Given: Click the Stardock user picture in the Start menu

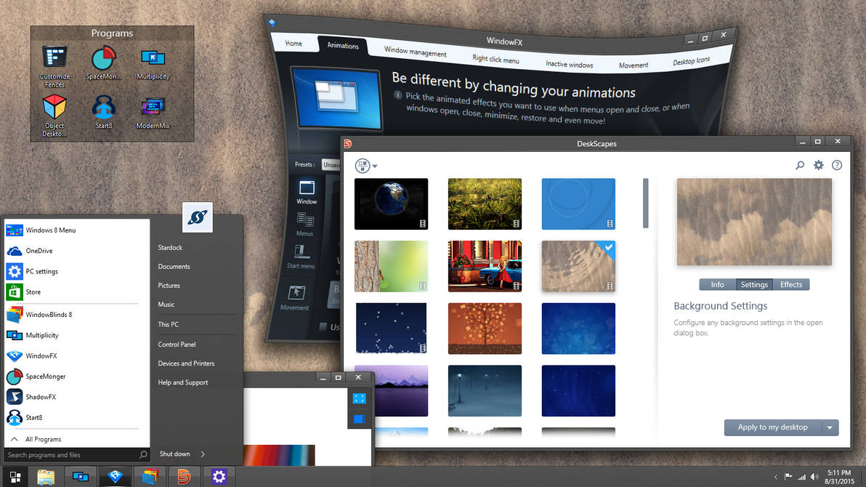Looking at the screenshot, I should pyautogui.click(x=197, y=217).
